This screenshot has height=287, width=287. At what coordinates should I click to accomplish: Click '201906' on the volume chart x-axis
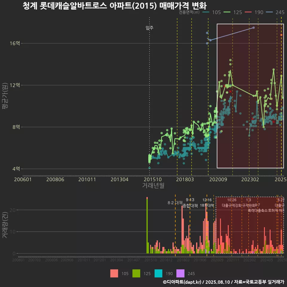click(x=200, y=260)
